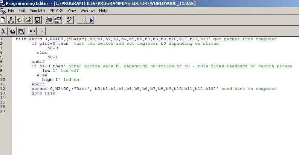
Task: Cut selection with the scissors icon
Action: point(3,31)
